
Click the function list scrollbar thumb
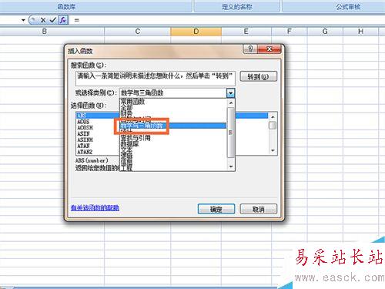pyautogui.click(x=273, y=126)
